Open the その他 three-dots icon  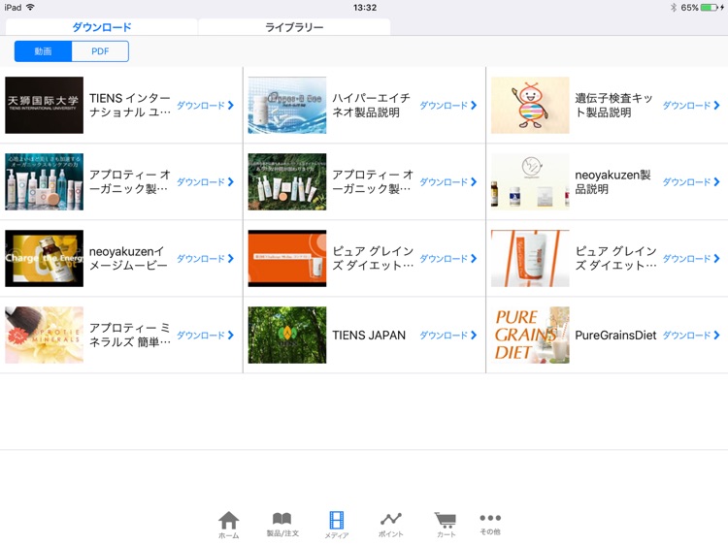[490, 524]
